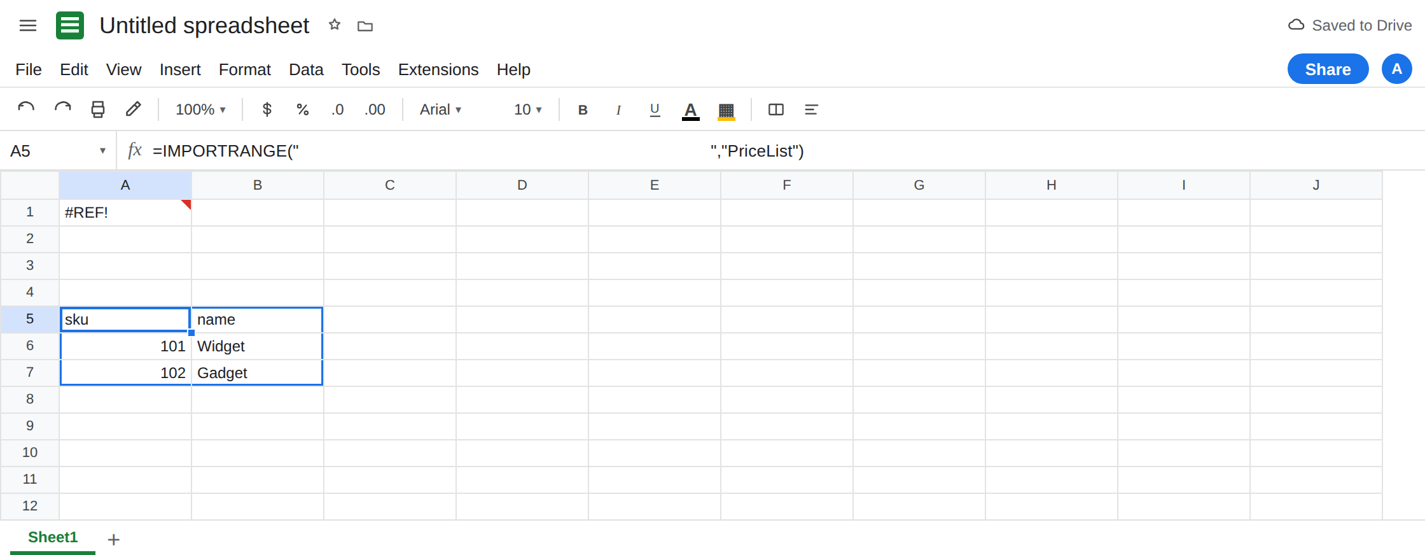Increase decimal places (.00)
The height and width of the screenshot is (555, 1425).
click(375, 109)
